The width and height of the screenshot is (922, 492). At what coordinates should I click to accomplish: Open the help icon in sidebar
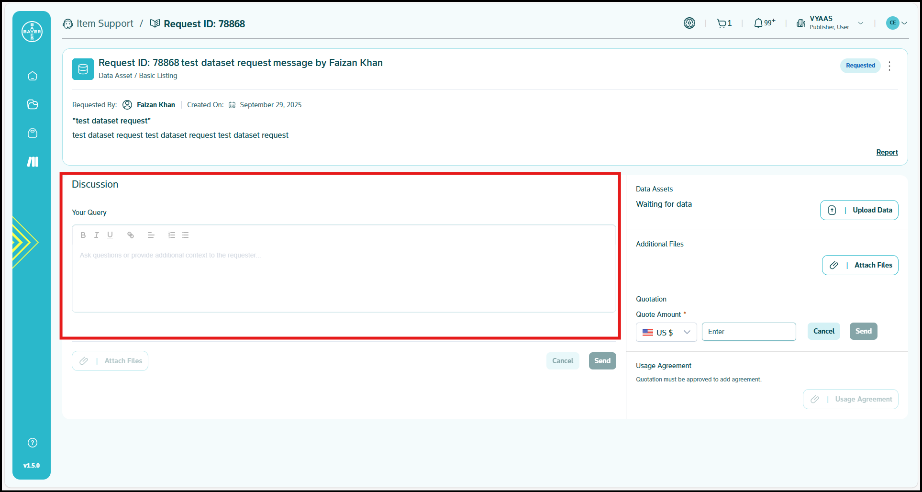(33, 443)
